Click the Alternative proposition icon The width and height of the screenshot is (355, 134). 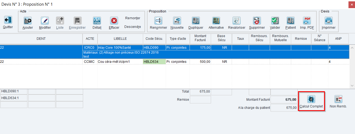(x=216, y=21)
